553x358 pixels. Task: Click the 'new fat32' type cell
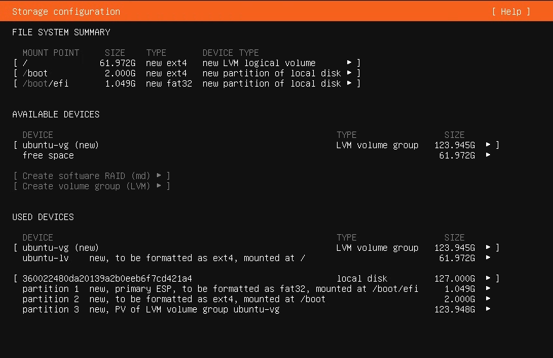(169, 83)
